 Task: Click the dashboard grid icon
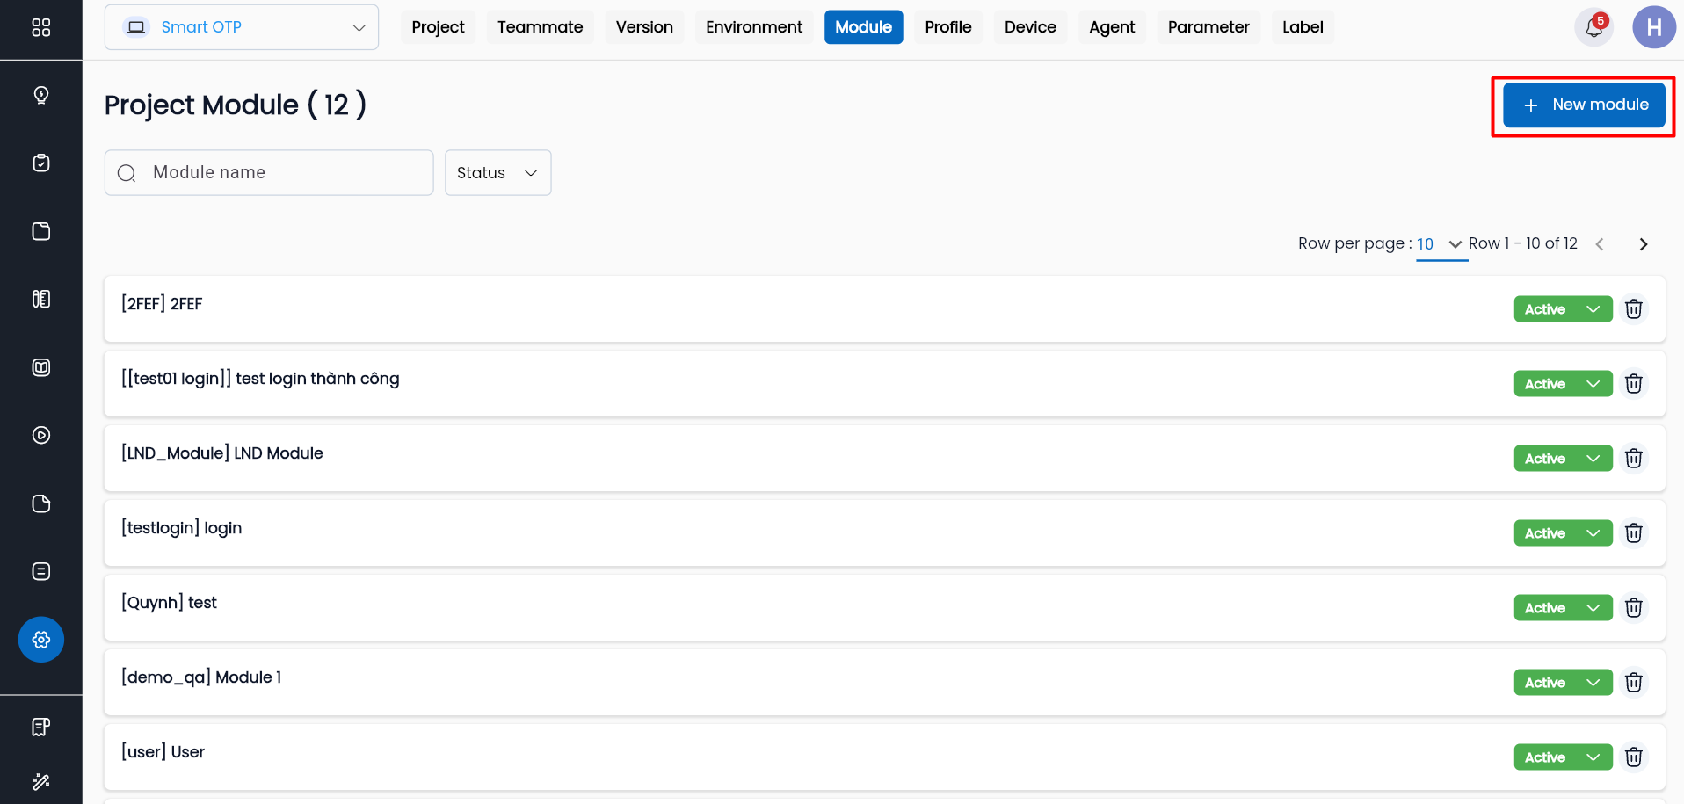41,28
